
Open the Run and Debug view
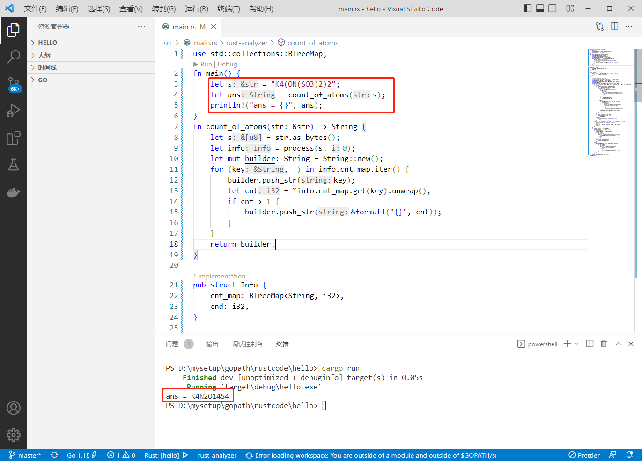[14, 111]
